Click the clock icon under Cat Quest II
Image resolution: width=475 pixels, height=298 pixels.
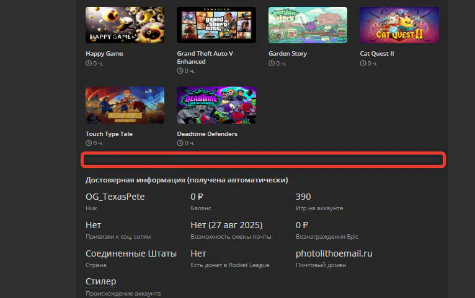(x=363, y=64)
